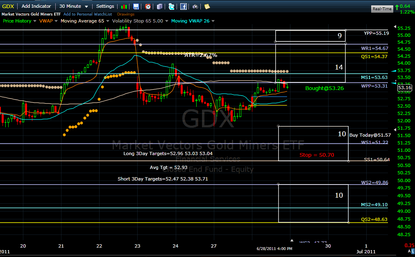Click the WS2=49.86 level label
This screenshot has height=257, width=415.
pos(374,183)
